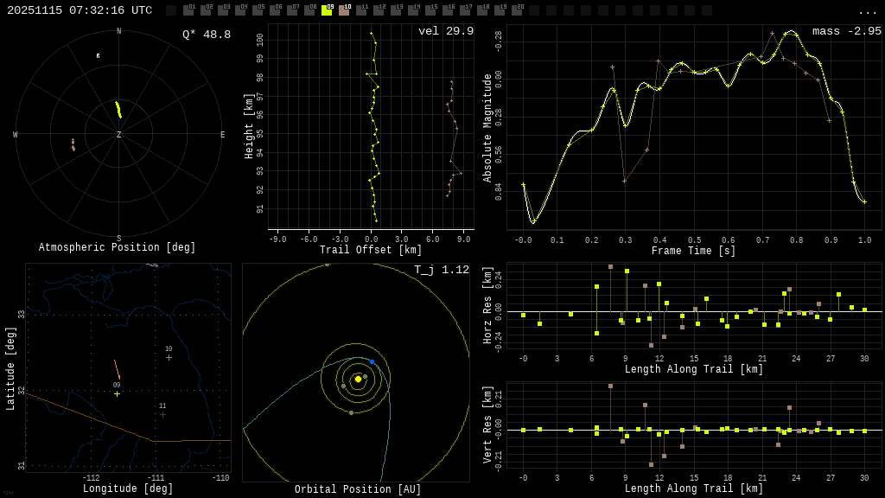Click the vel 29.9 readout

point(446,31)
